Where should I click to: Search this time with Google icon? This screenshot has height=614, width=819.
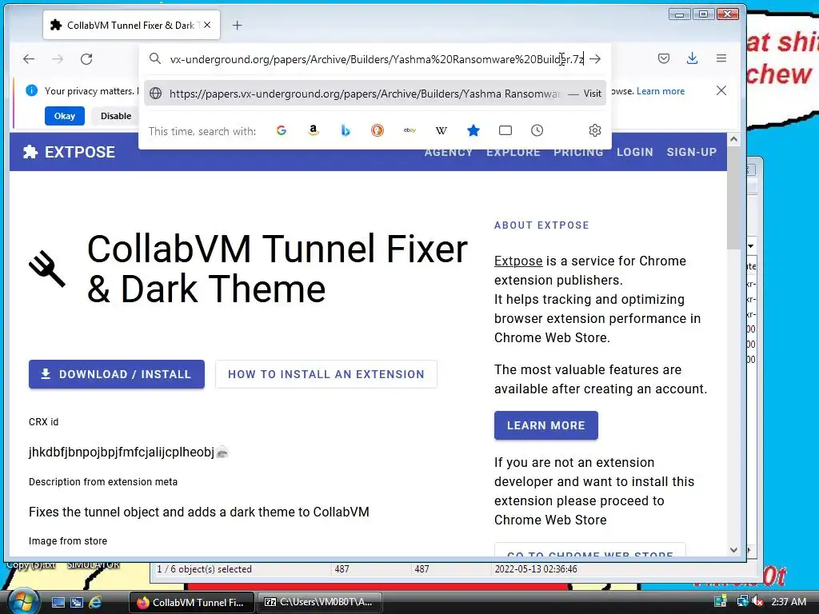click(x=281, y=130)
